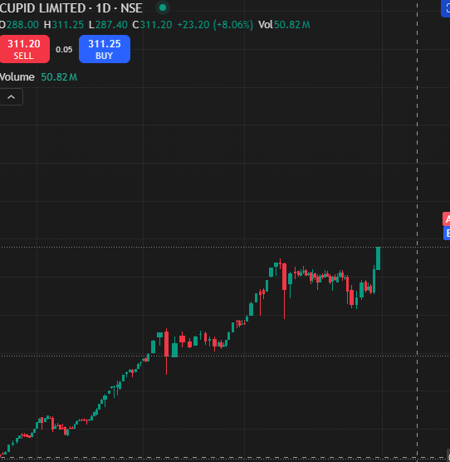The width and height of the screenshot is (450, 462).
Task: Click the Volume 50.82M value
Action: [59, 77]
